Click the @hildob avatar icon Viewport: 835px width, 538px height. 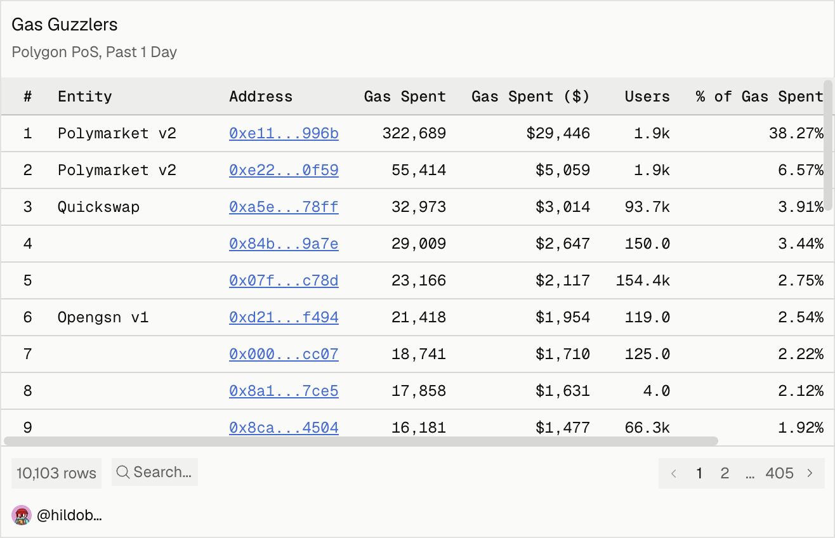pos(22,515)
